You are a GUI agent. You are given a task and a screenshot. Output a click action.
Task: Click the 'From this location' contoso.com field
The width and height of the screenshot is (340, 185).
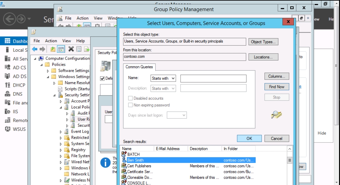point(185,57)
